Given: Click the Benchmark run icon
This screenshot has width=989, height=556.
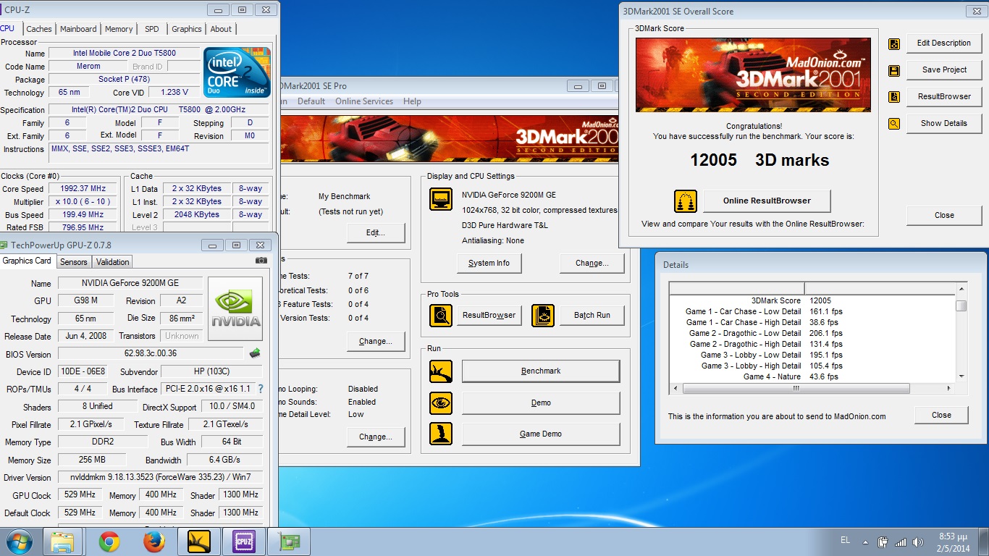Looking at the screenshot, I should pos(441,371).
